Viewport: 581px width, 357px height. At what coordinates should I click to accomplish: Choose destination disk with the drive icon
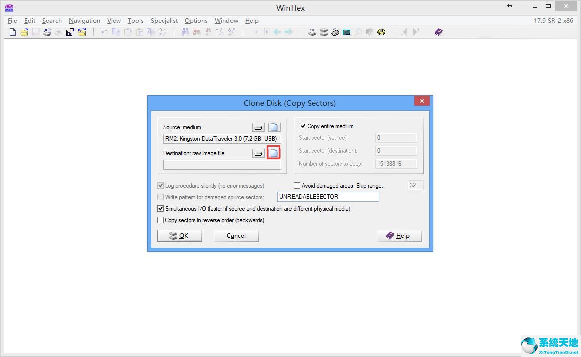pos(258,153)
